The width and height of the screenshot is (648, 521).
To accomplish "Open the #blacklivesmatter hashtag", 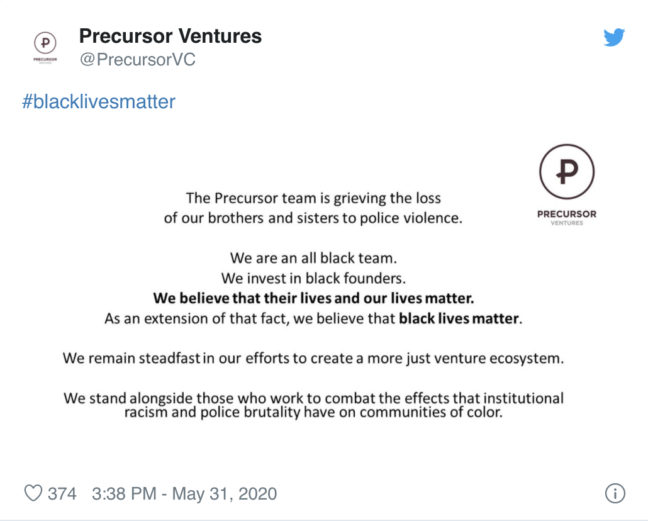I will [x=99, y=102].
